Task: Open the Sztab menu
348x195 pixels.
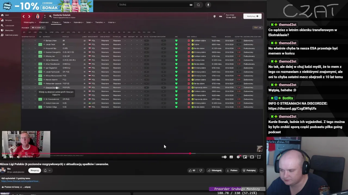Action: point(89,22)
